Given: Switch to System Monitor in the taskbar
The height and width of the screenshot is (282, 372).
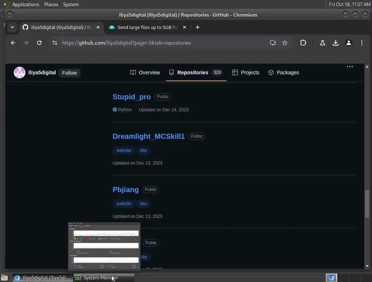Looking at the screenshot, I should 104,278.
